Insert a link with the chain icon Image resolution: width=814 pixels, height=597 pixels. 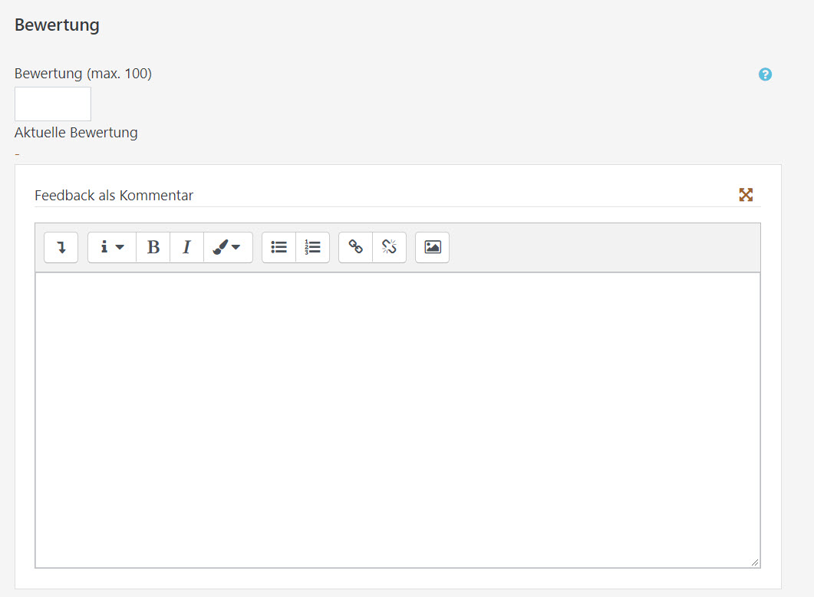[356, 247]
